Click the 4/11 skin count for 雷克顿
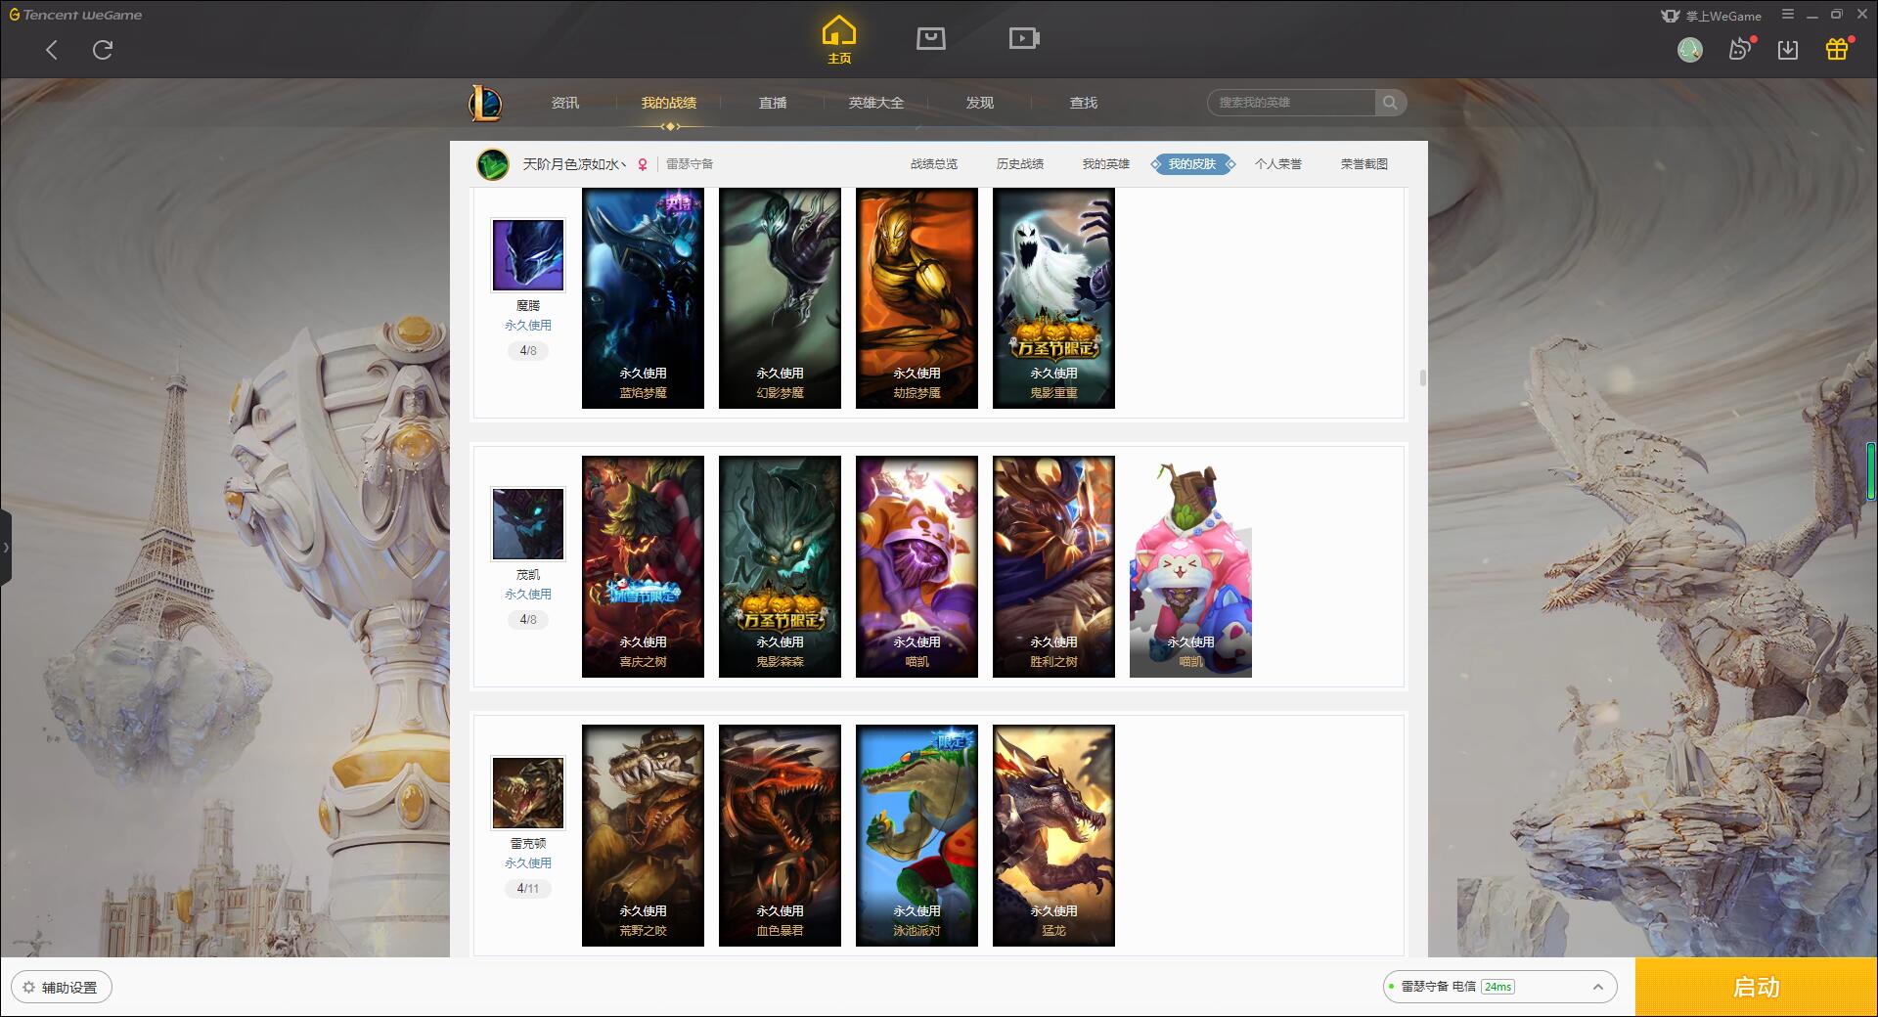Viewport: 1878px width, 1017px height. (x=528, y=889)
